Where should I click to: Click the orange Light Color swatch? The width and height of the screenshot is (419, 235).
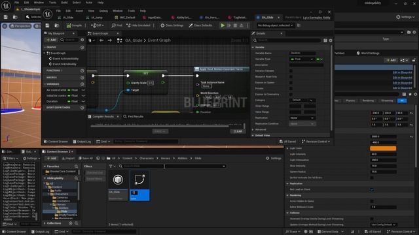pos(383,148)
